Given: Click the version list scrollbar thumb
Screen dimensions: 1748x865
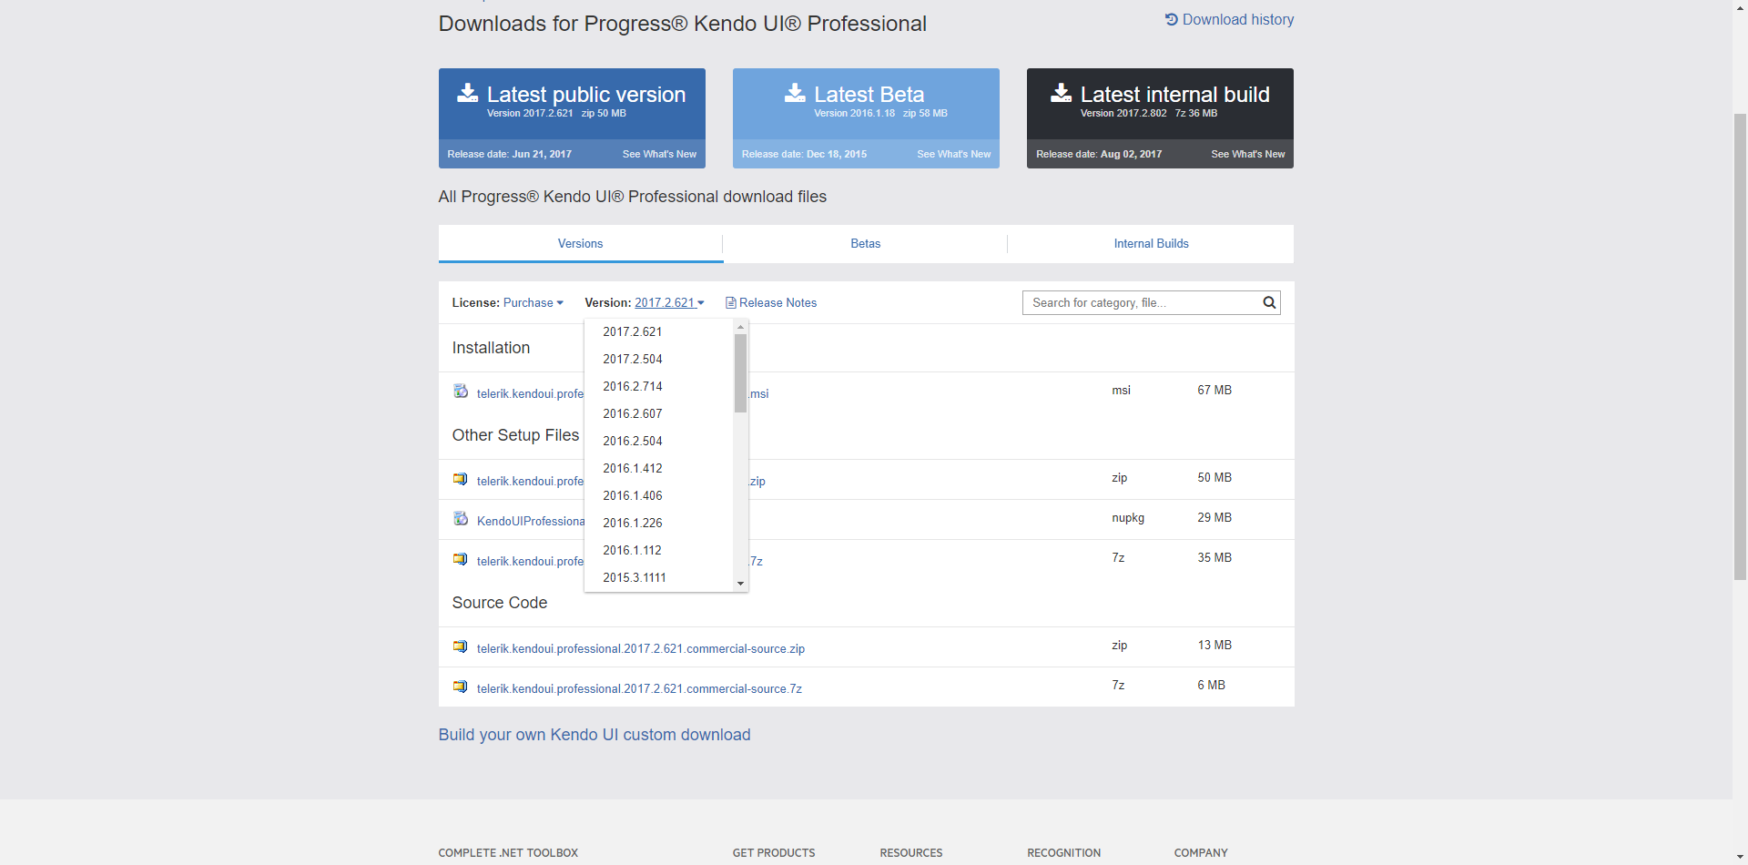Looking at the screenshot, I should point(740,373).
